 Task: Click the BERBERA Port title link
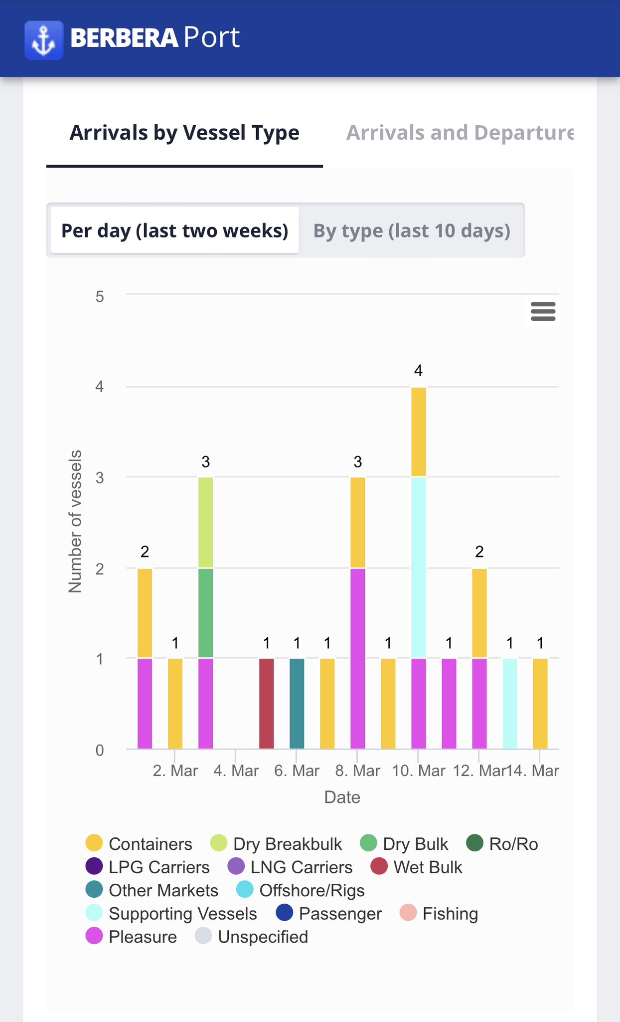tap(155, 38)
